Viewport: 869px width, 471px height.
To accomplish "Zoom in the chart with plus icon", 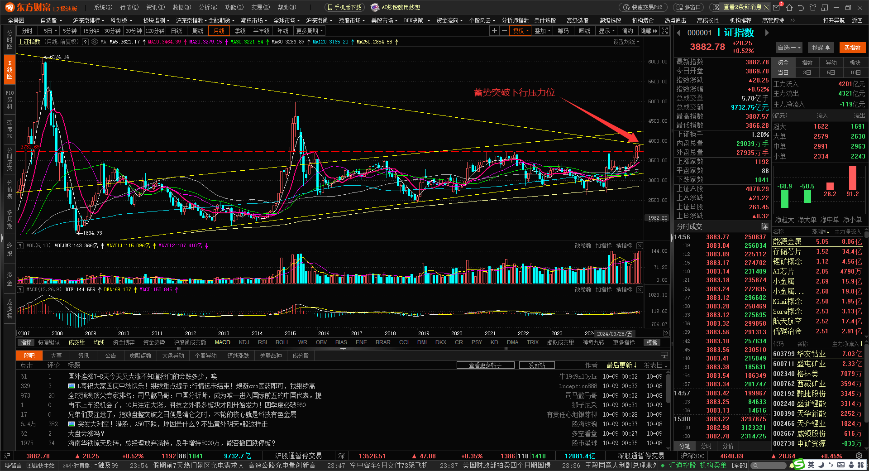I will coord(494,31).
